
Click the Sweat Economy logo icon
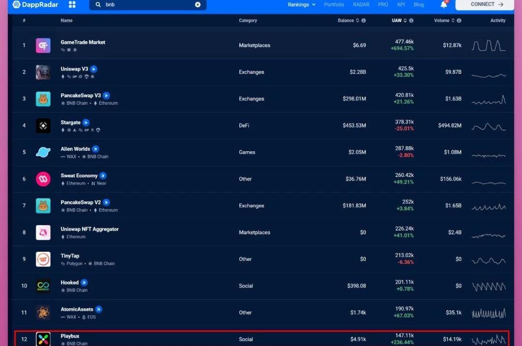(43, 179)
